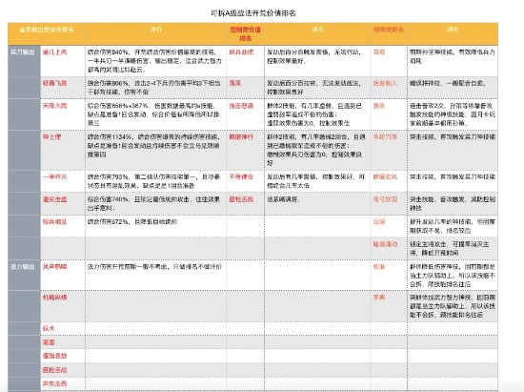Image resolution: width=524 pixels, height=392 pixels.
Task: Click the evaluation cell starting 综合伤害806%
Action: [155, 88]
